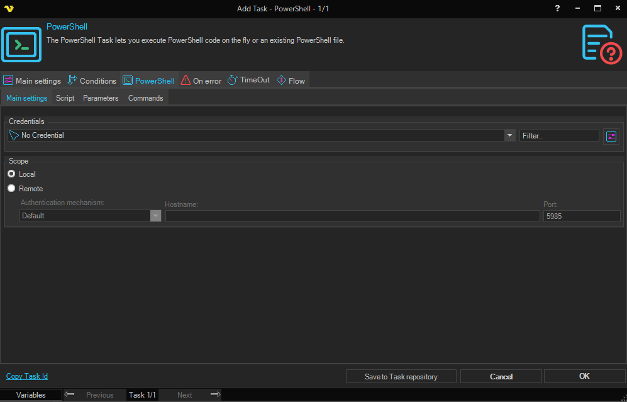Select the Local scope radio button
The image size is (627, 402).
[11, 174]
